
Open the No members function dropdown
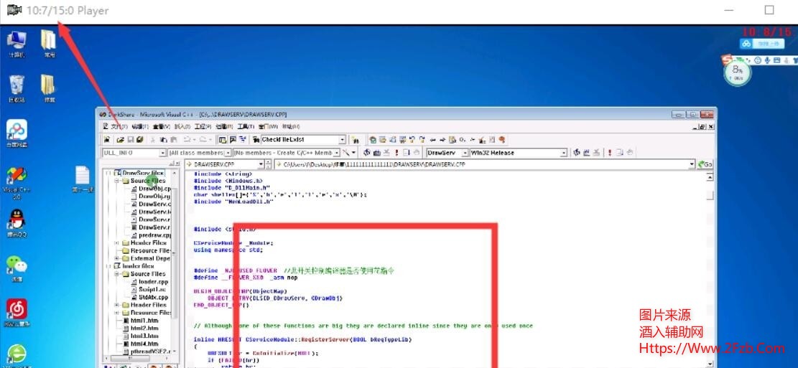(x=336, y=153)
